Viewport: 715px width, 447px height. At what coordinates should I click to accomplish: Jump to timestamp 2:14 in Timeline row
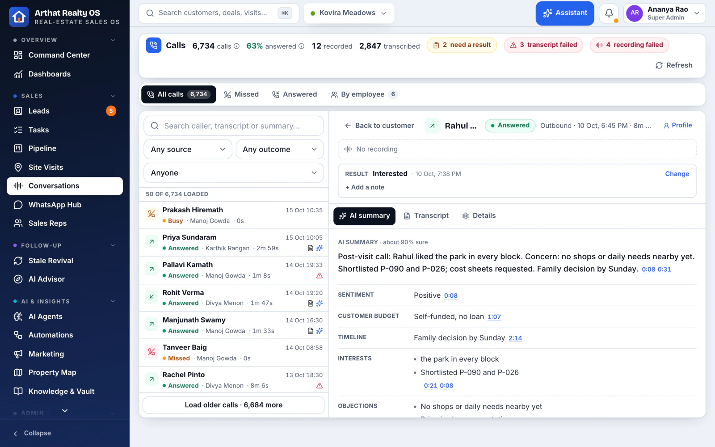click(x=515, y=338)
